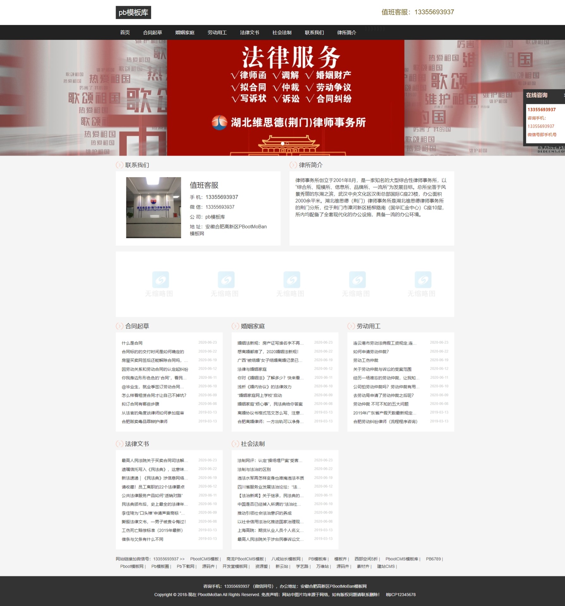
Task: Select the first banner carousel dot
Action: [282, 144]
